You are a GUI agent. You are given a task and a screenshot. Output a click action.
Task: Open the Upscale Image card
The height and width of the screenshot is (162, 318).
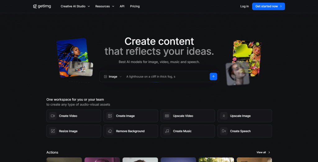[245, 116]
